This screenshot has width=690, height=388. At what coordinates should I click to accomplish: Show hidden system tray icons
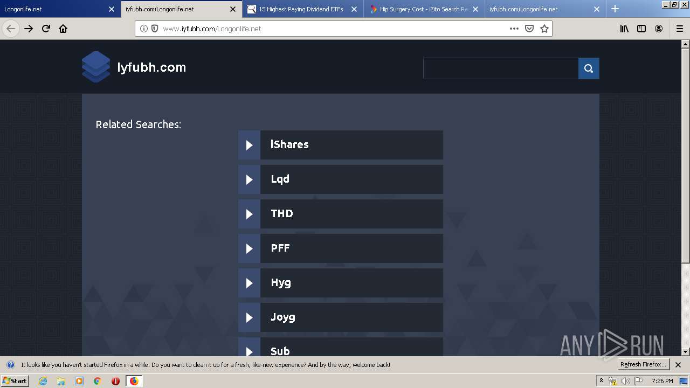[x=601, y=381]
